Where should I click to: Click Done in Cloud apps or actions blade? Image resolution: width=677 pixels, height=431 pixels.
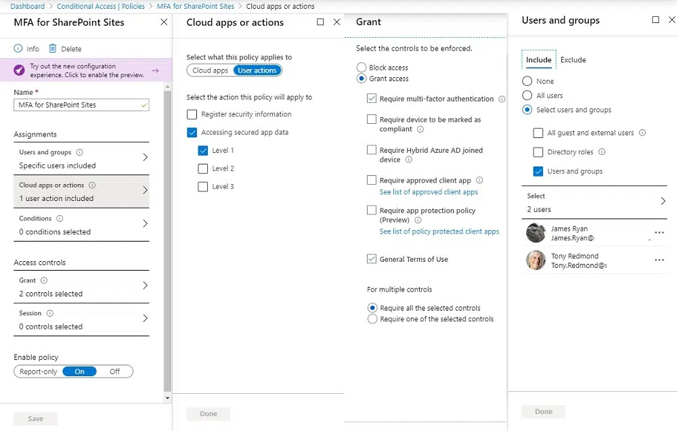209,413
